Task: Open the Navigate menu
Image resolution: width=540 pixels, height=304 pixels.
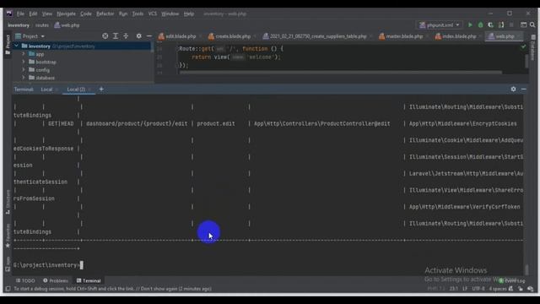Action: pyautogui.click(x=66, y=14)
